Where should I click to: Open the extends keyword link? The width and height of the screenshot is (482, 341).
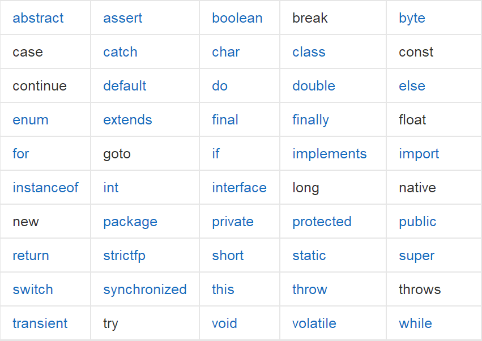pos(127,120)
